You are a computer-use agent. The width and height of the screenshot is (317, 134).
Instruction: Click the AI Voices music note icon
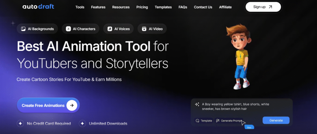click(110, 29)
